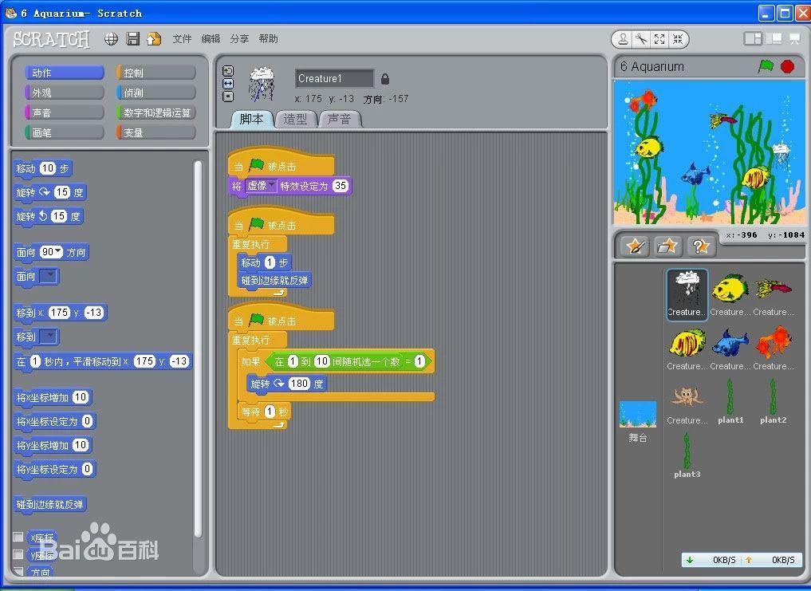Click the presentation mode icon near top right
811x591 pixels.
pos(793,38)
